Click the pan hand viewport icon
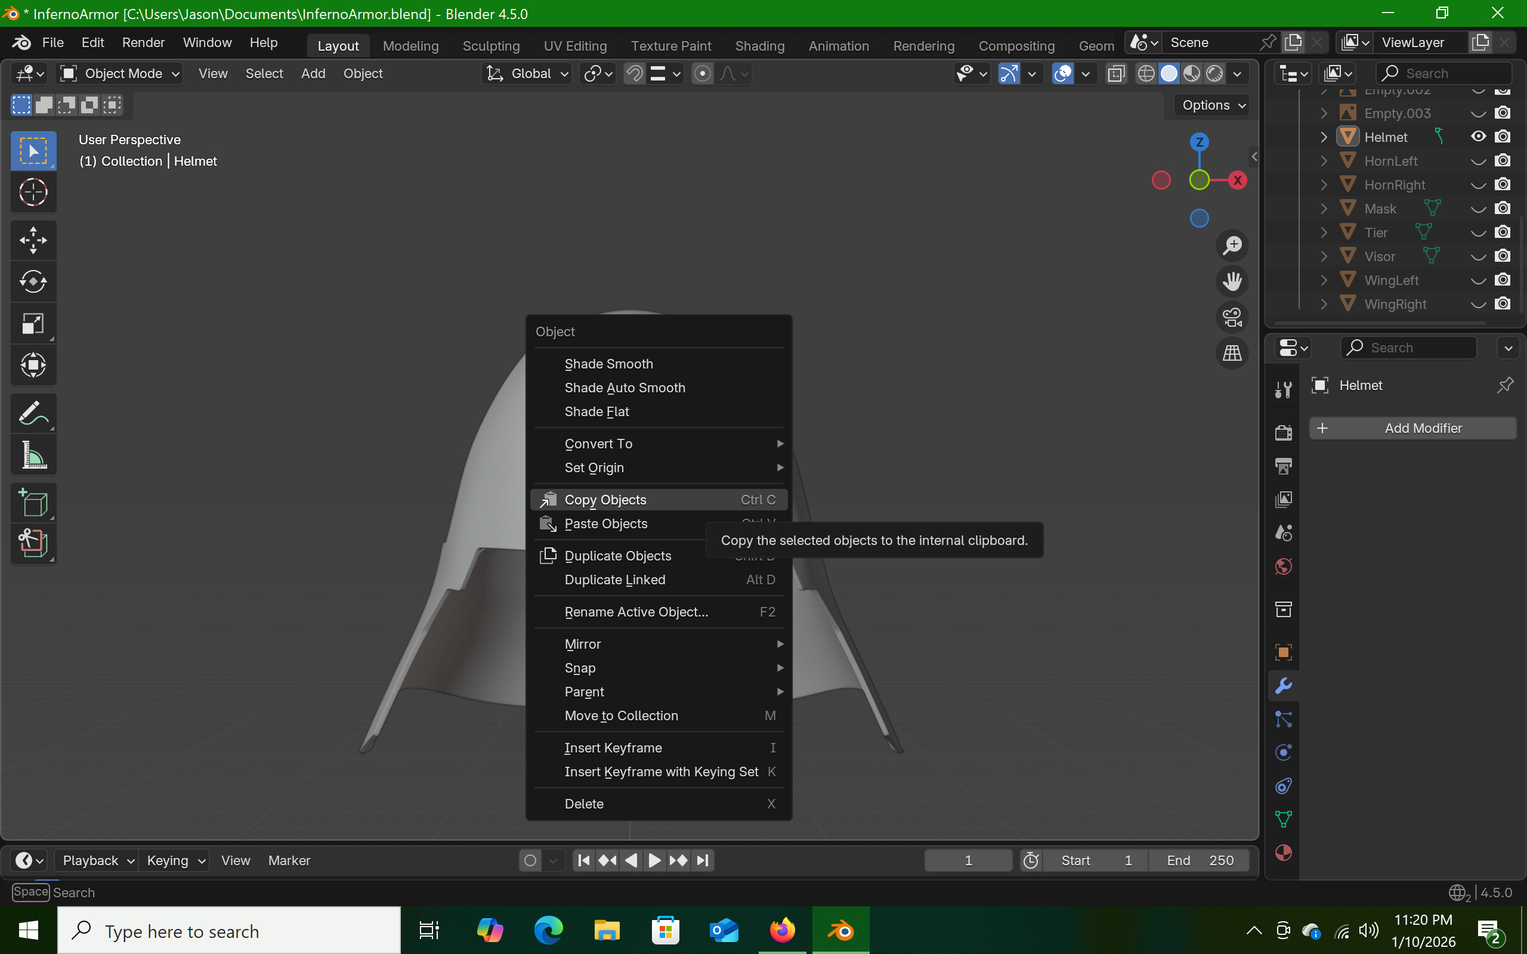1527x954 pixels. 1232,281
